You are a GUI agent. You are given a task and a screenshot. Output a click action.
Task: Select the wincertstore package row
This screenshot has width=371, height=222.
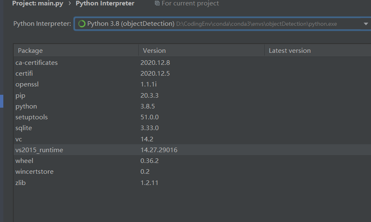(34, 171)
